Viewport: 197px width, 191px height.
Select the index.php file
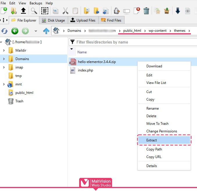pyautogui.click(x=85, y=70)
